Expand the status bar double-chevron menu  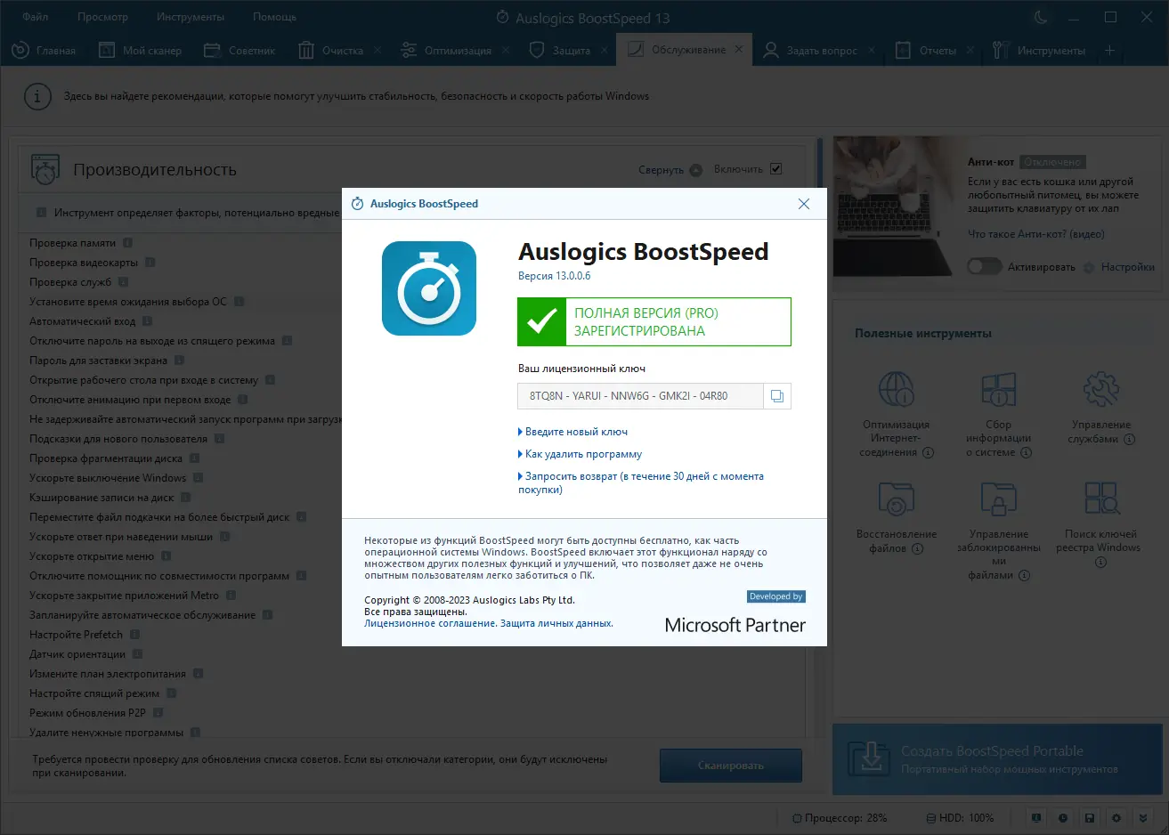coord(1144,818)
